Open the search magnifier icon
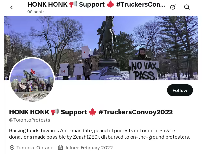Image resolution: width=202 pixels, height=154 pixels. point(187,7)
